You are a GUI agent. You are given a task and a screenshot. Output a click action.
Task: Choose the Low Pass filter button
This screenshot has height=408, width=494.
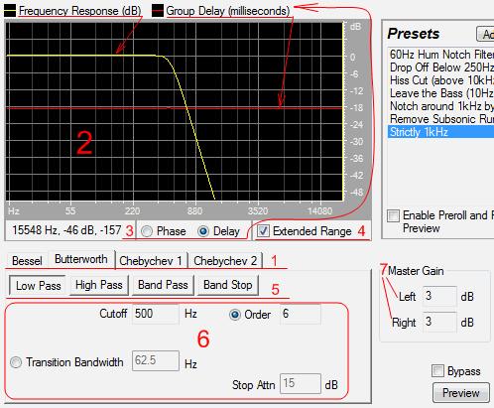(x=38, y=286)
